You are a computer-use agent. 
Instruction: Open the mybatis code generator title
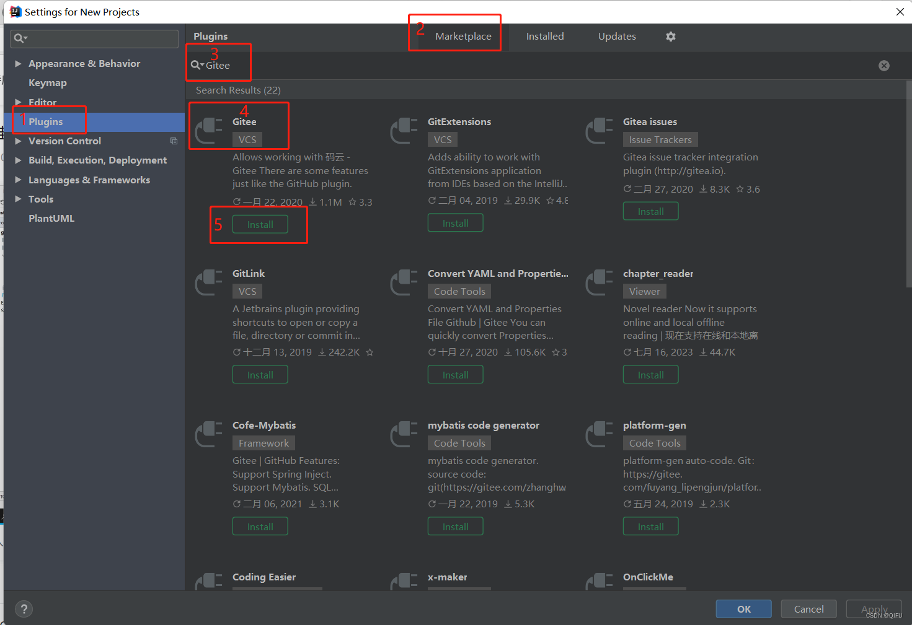click(484, 426)
